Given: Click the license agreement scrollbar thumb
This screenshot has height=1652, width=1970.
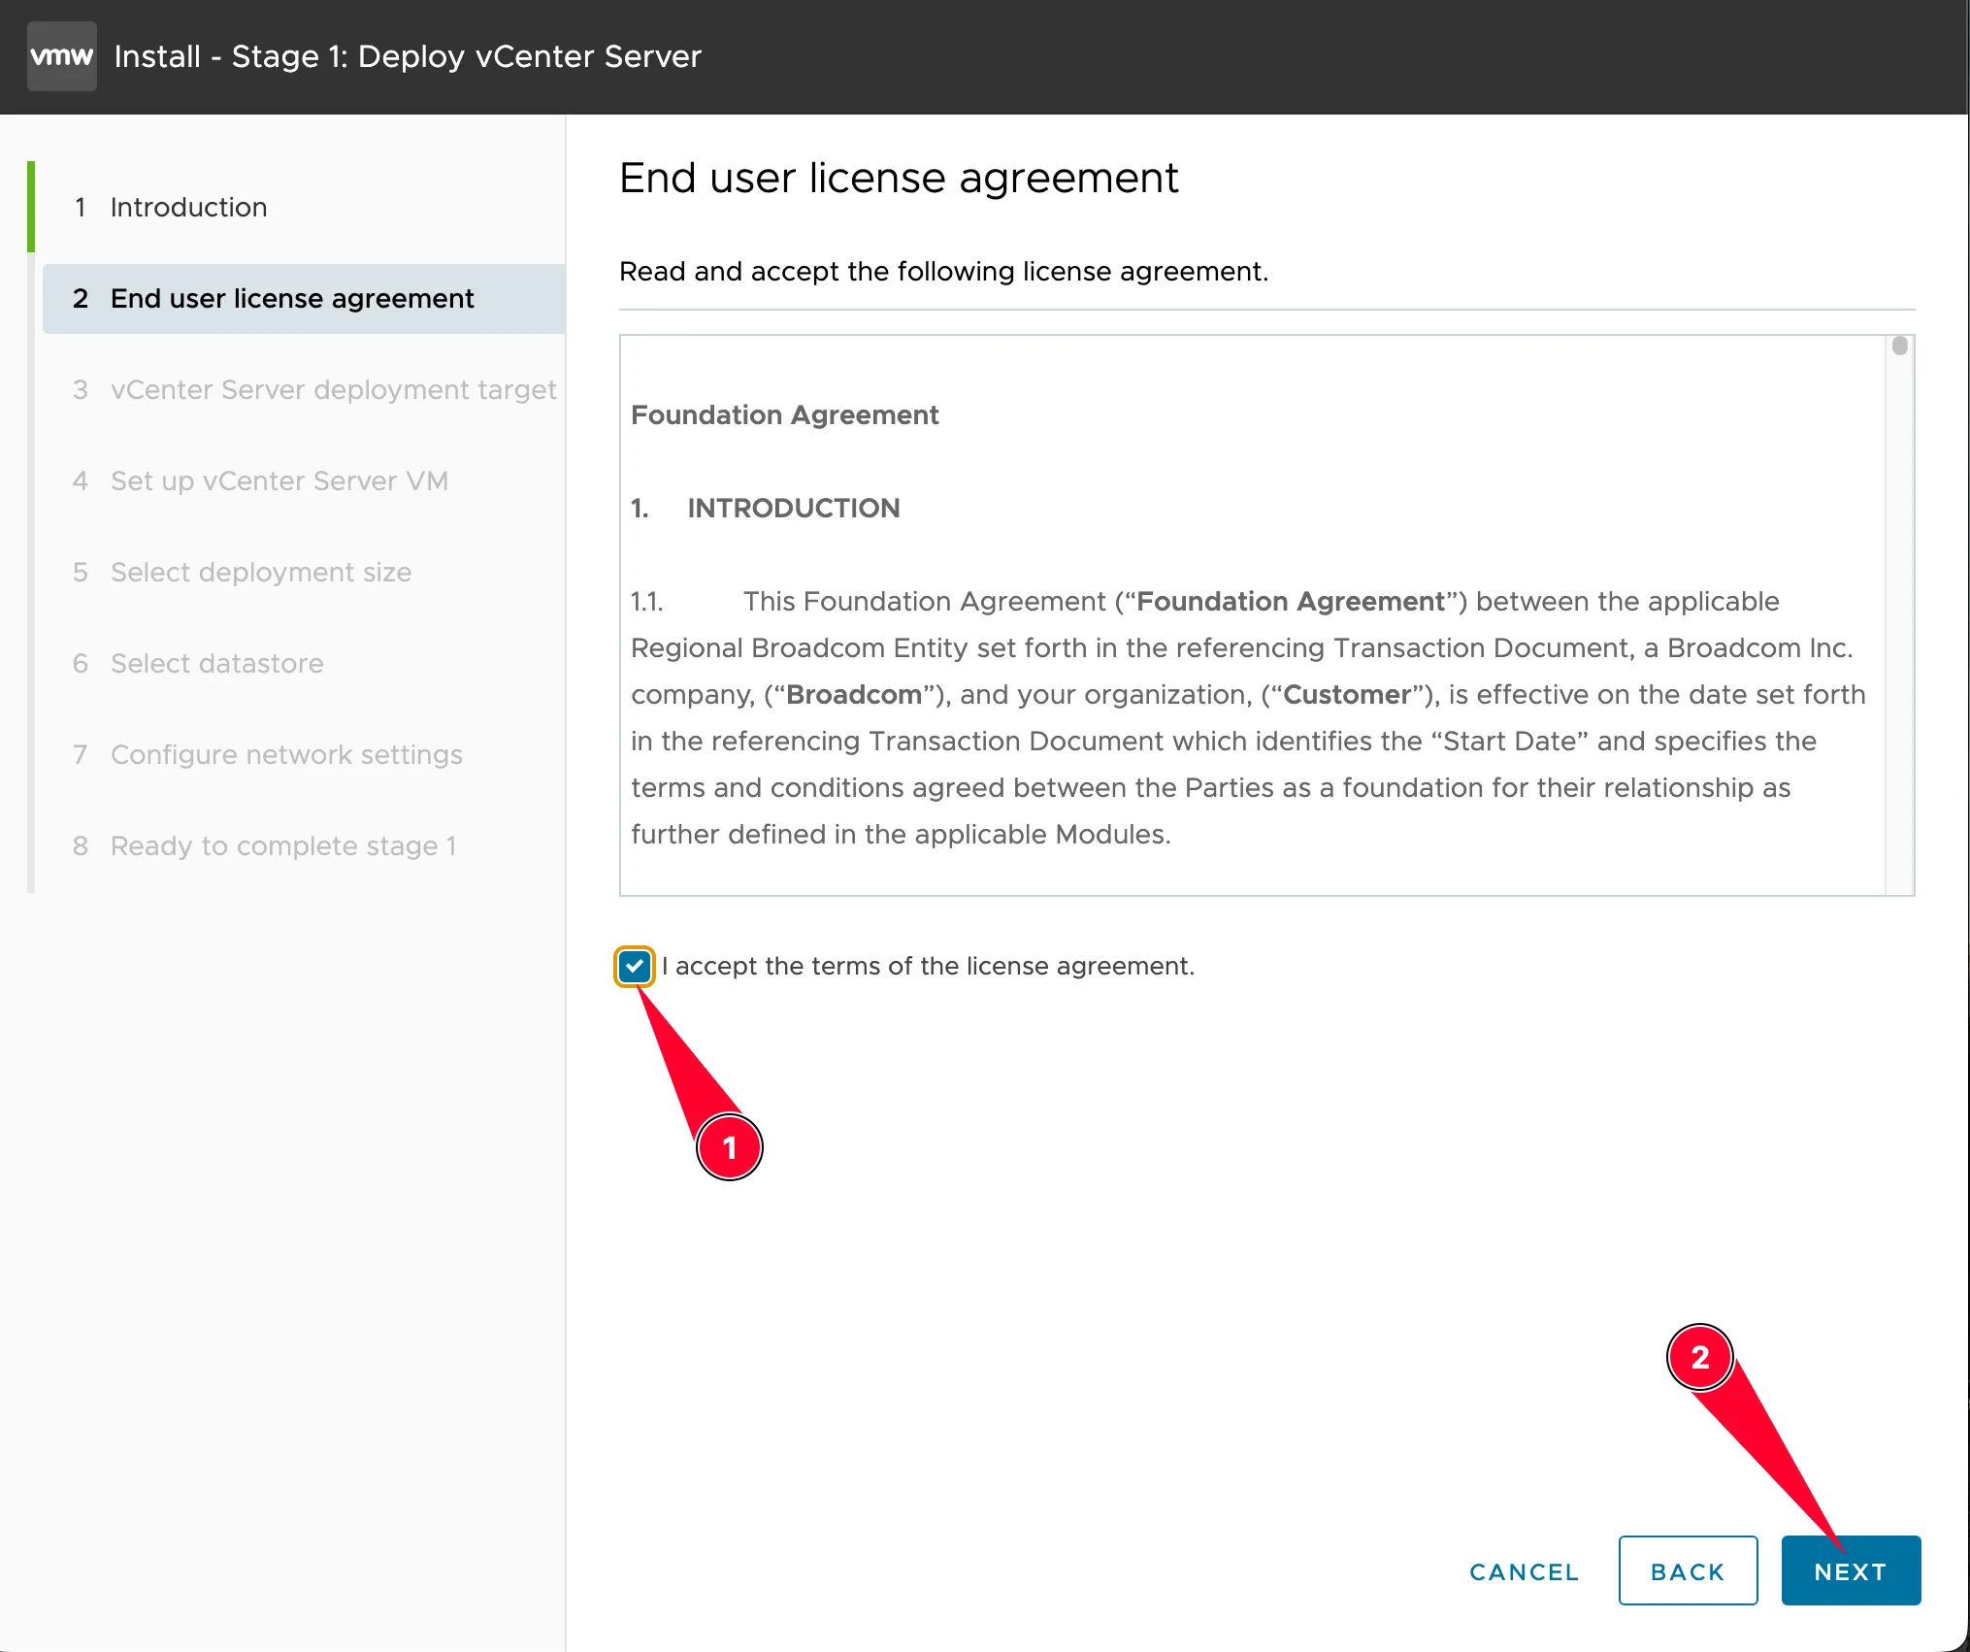Looking at the screenshot, I should [1900, 346].
